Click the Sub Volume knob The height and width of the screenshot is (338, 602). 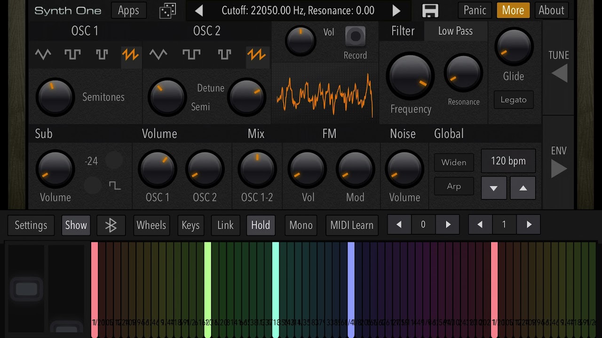(x=55, y=169)
